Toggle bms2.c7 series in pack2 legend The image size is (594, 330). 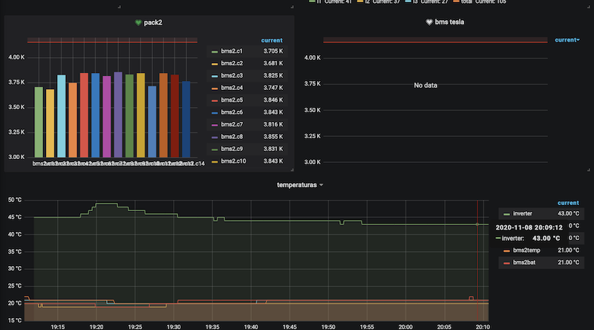[x=232, y=124]
